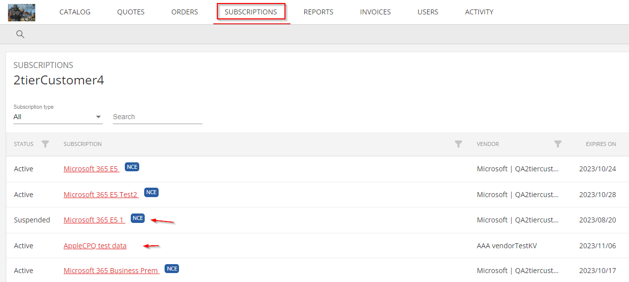The width and height of the screenshot is (629, 282).
Task: Click the 2tierCustomer4 customer heading
Action: click(x=59, y=80)
